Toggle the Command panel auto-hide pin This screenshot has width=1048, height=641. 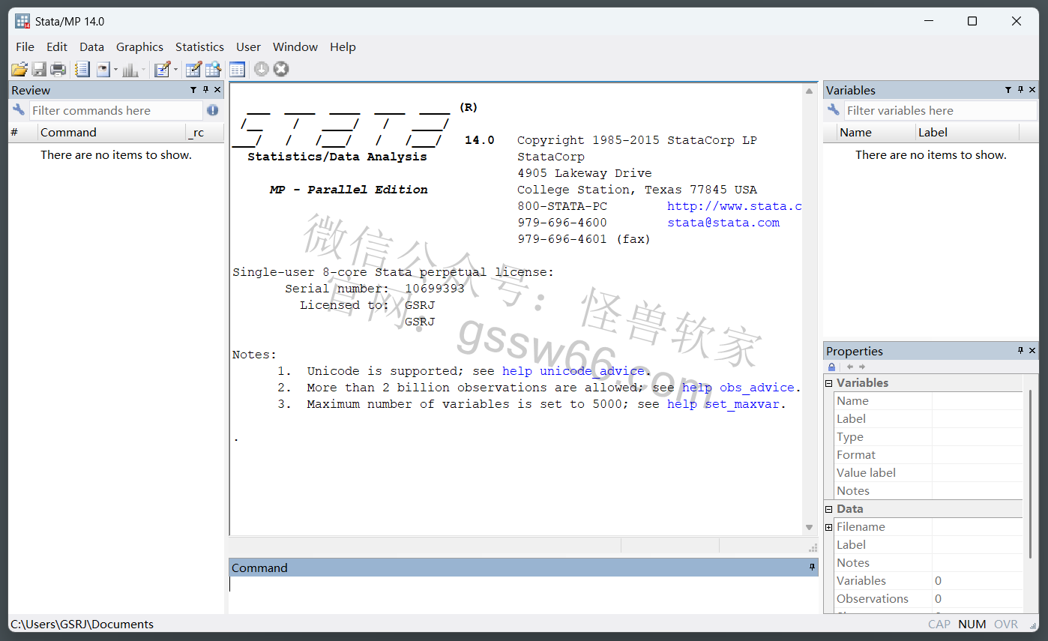pos(812,568)
